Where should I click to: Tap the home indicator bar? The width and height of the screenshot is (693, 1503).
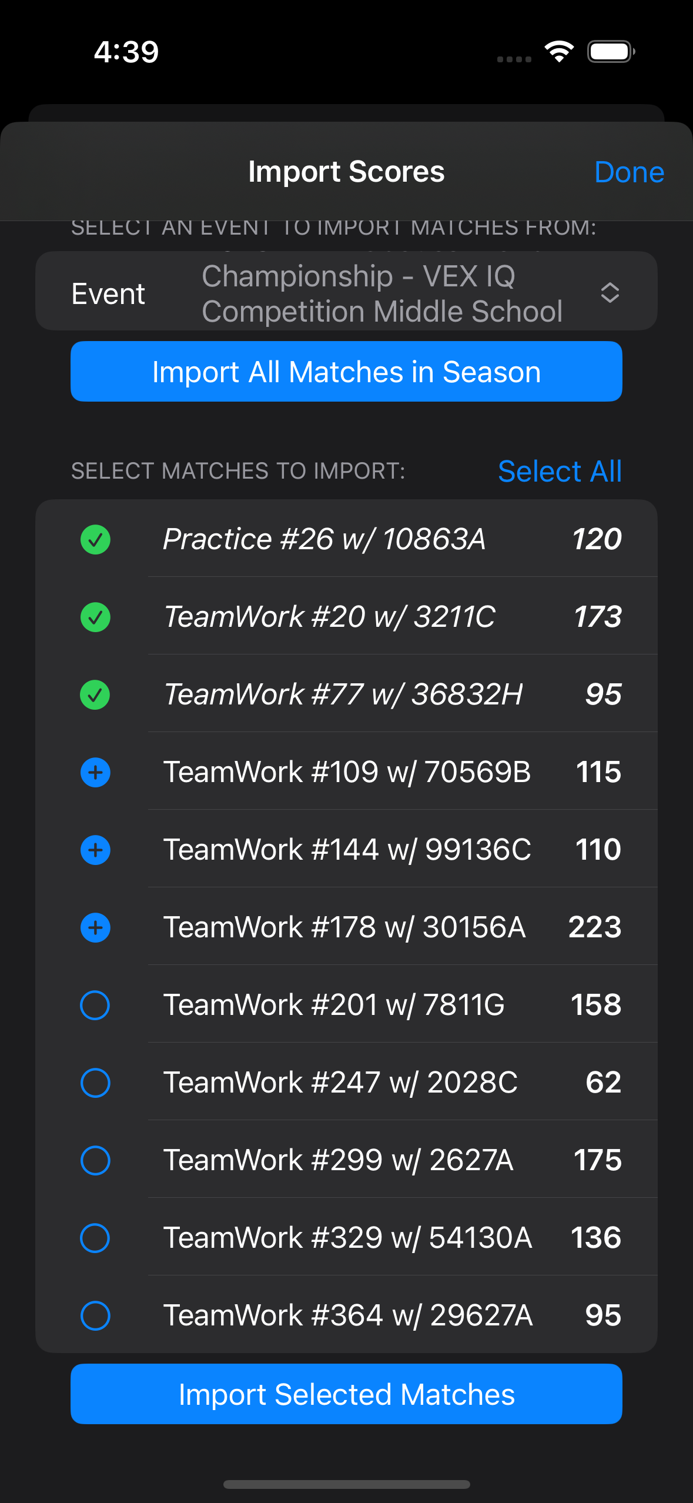coord(346,1484)
